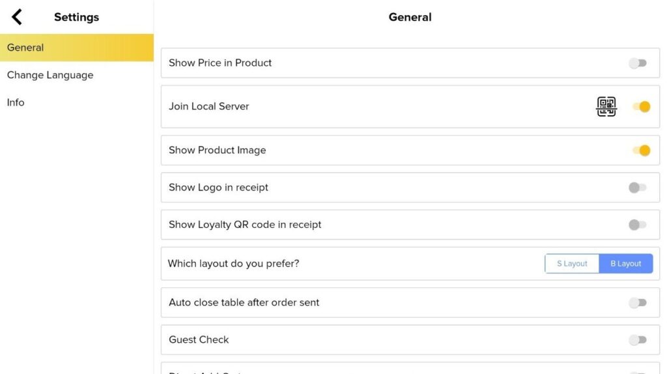Choose the B Layout option
Viewport: 667px width, 374px height.
[x=625, y=264]
